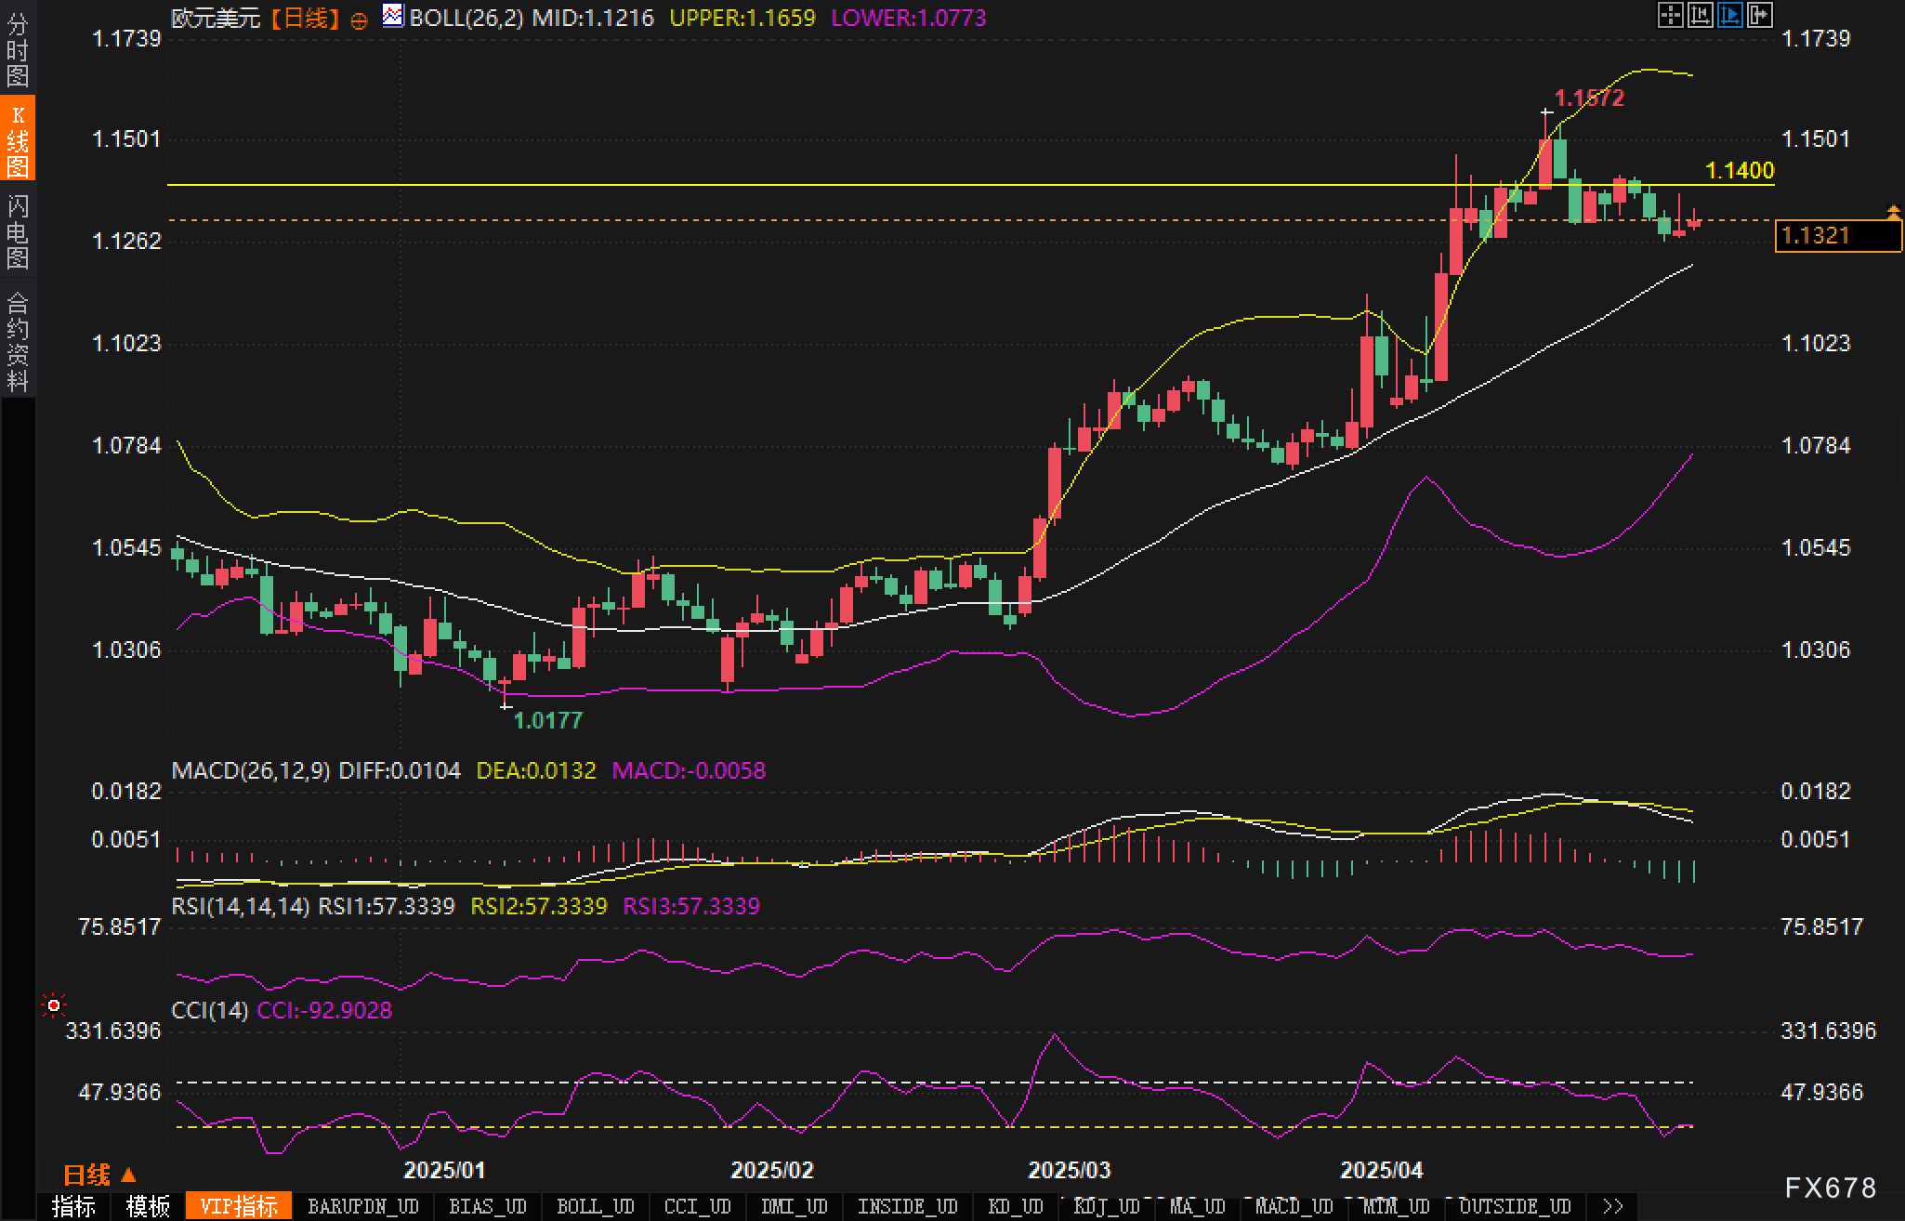The width and height of the screenshot is (1905, 1221).
Task: Click the yellow 1.1400 horizontal price line label
Action: point(1740,170)
